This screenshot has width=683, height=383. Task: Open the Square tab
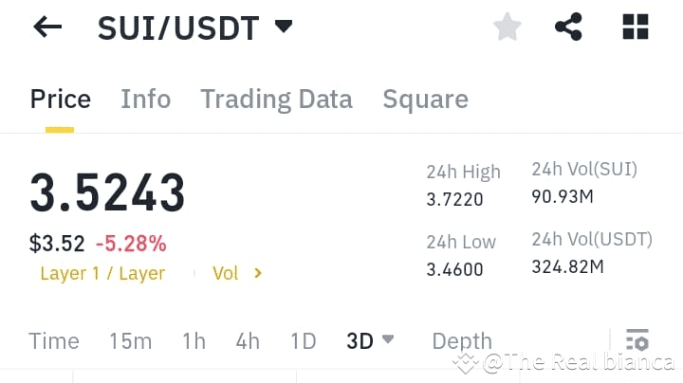[x=426, y=100]
